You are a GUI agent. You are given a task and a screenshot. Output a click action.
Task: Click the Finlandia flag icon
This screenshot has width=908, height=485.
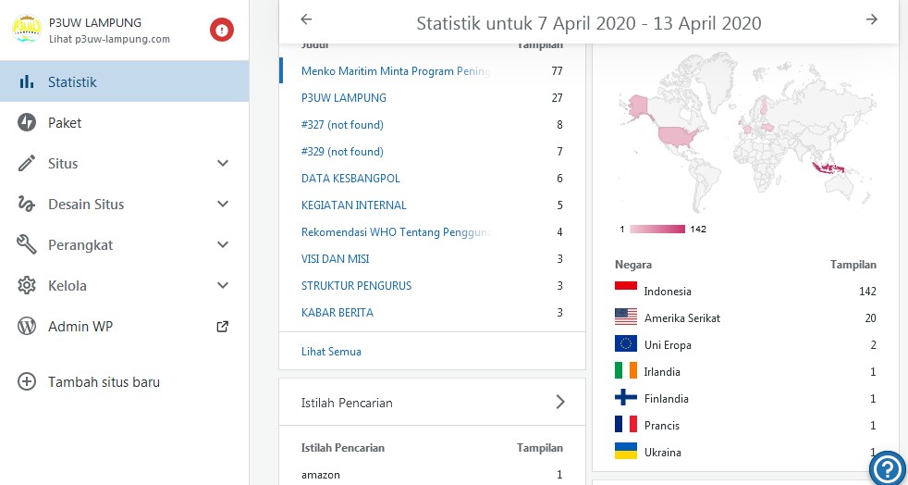coord(625,397)
